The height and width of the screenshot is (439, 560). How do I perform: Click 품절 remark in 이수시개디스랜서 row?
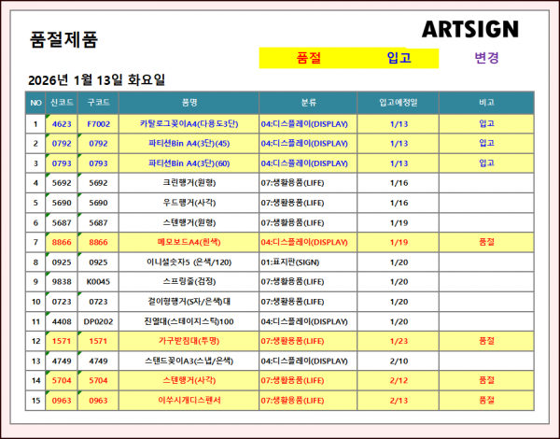(x=485, y=400)
